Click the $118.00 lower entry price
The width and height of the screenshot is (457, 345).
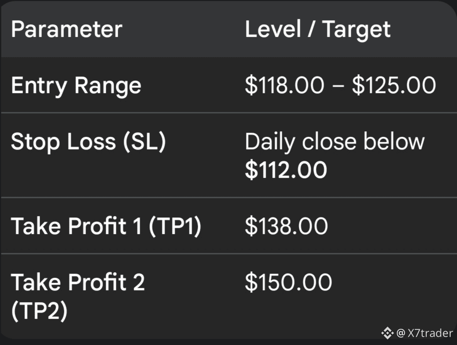click(x=284, y=86)
